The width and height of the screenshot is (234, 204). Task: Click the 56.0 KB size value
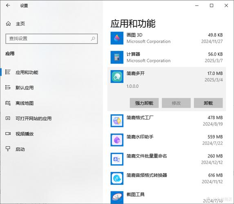click(x=216, y=54)
